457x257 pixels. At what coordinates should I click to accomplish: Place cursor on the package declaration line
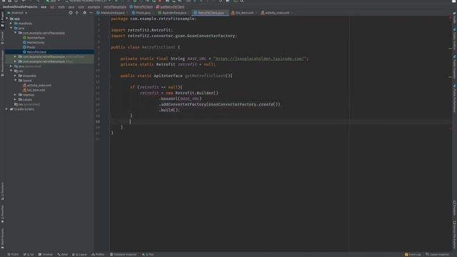pyautogui.click(x=154, y=19)
